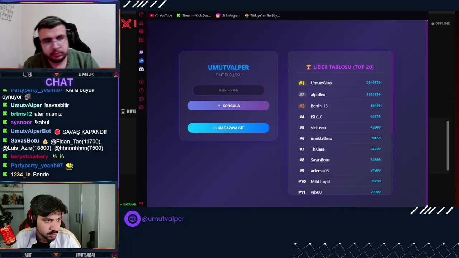459x258 pixels.
Task: Click the pink leaderboard scrollbar
Action: point(392,91)
